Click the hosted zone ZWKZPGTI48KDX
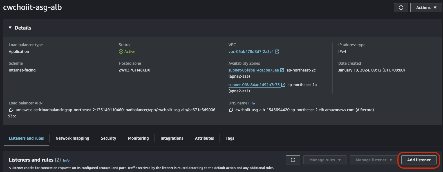The width and height of the screenshot is (443, 172). click(x=135, y=70)
